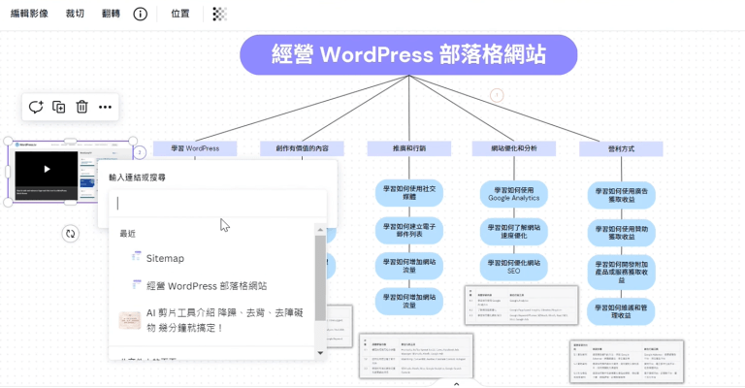Screen dimensions: 745x388
Task: Duplicate element with the copy icon
Action: (58, 107)
